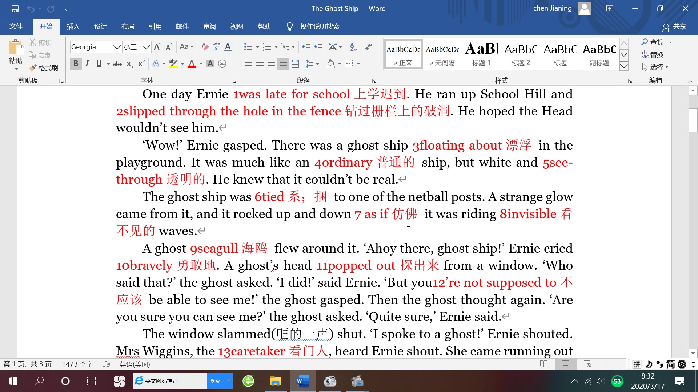Switch to Web Layout view icon
The height and width of the screenshot is (392, 698).
[x=587, y=364]
